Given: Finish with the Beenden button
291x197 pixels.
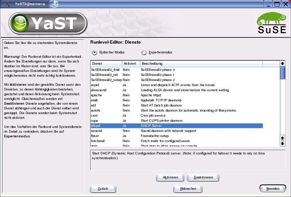Looking at the screenshot, I should click(x=272, y=189).
